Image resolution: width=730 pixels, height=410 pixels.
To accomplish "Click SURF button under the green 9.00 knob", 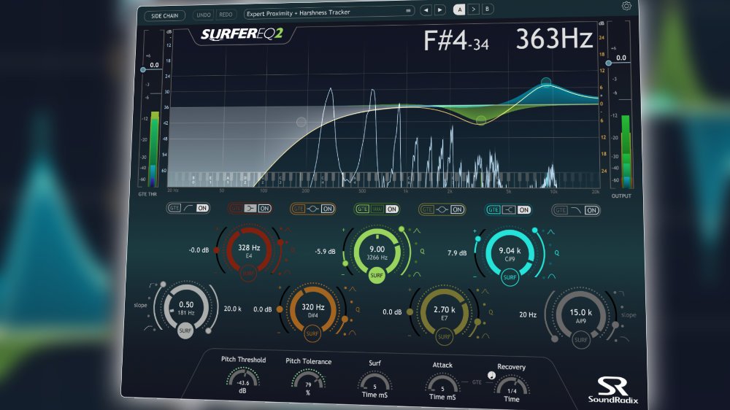I will point(376,275).
